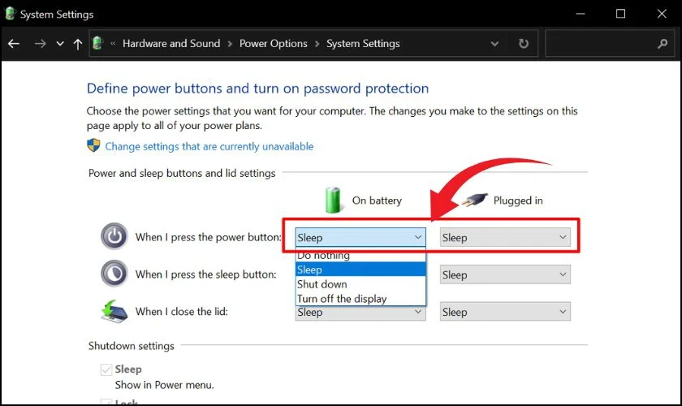Navigate to Power Options breadcrumb

click(x=273, y=44)
